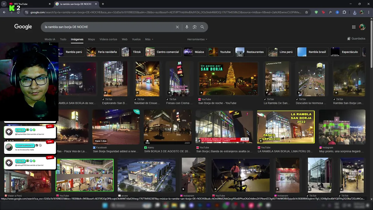Open the f? font finder extension
373x210 pixels.
click(330, 12)
